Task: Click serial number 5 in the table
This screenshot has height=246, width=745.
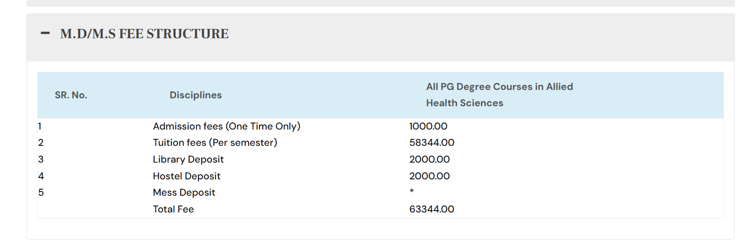Action: (41, 192)
